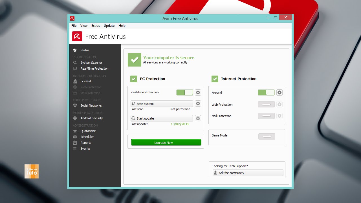Click the Internet Protection green checkmark
361x203 pixels.
(215, 79)
